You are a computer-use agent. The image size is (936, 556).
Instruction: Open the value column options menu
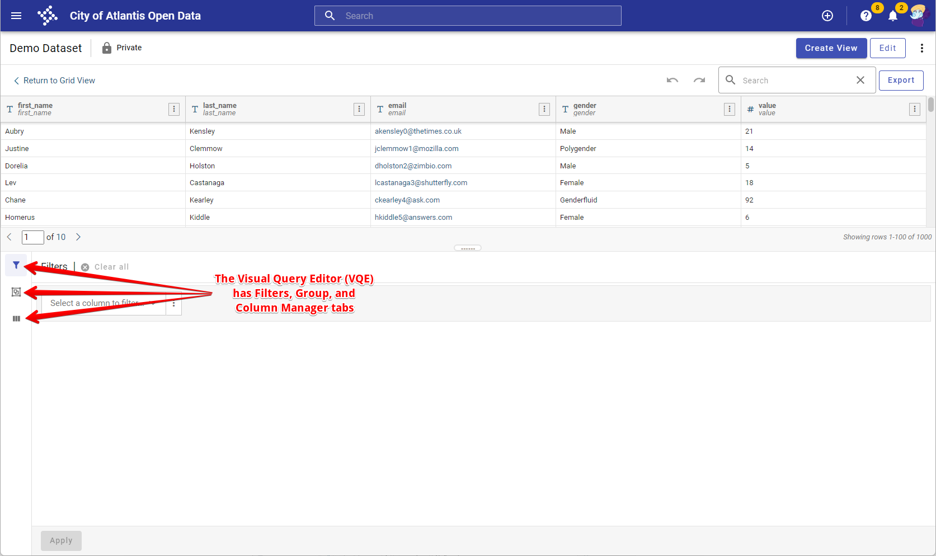click(915, 109)
